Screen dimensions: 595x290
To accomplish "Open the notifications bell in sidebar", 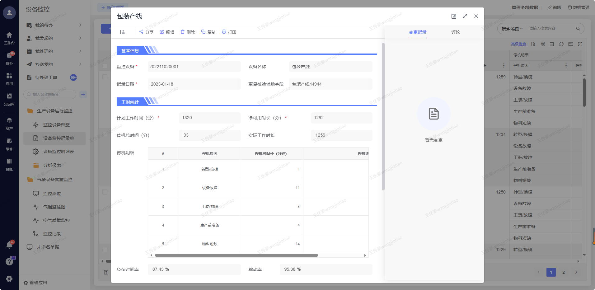I will tap(9, 245).
